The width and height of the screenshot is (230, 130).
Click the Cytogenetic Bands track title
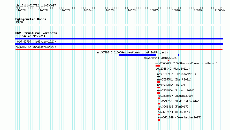[x=31, y=19]
